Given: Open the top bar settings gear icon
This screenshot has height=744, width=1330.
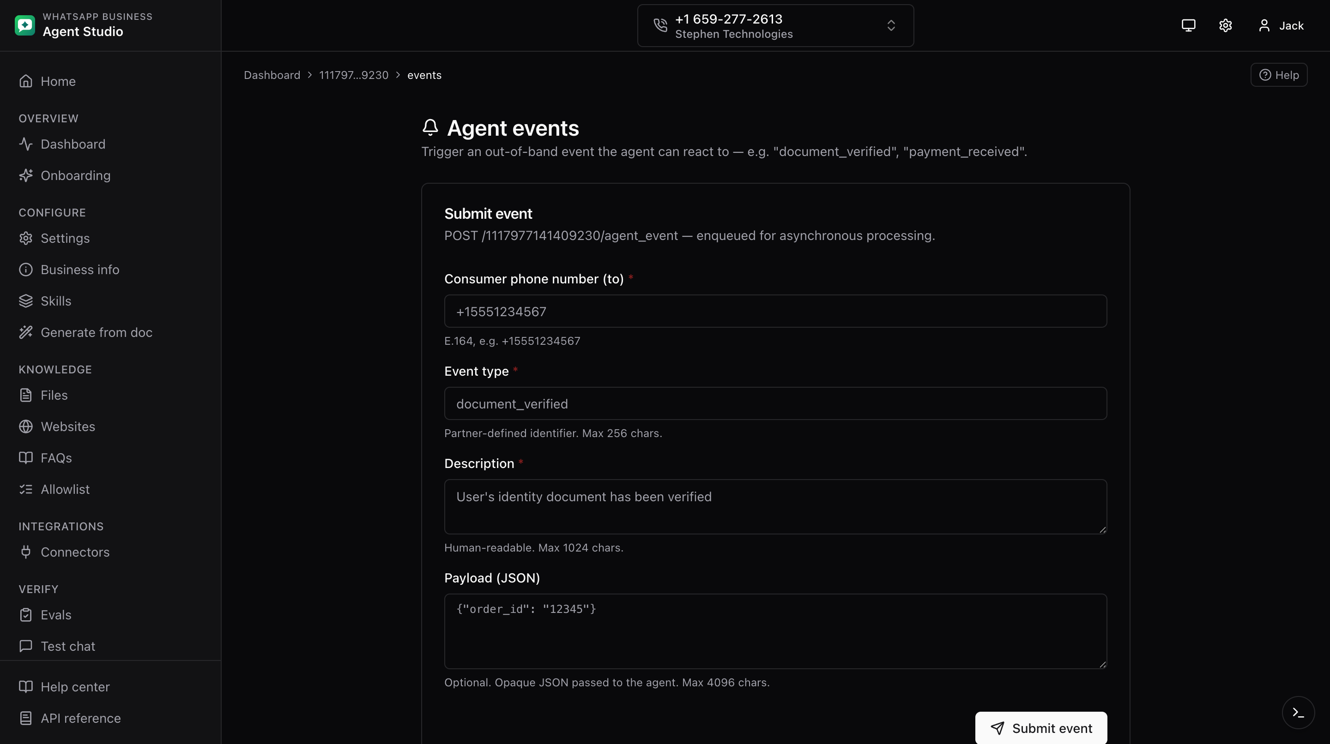Looking at the screenshot, I should tap(1226, 25).
